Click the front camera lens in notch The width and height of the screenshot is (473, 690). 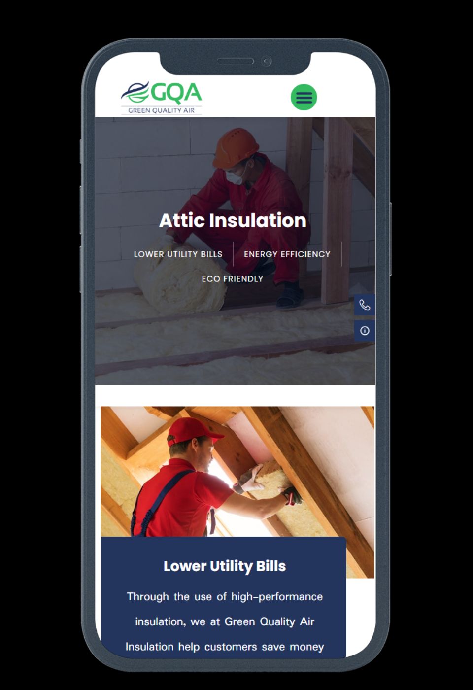click(267, 61)
